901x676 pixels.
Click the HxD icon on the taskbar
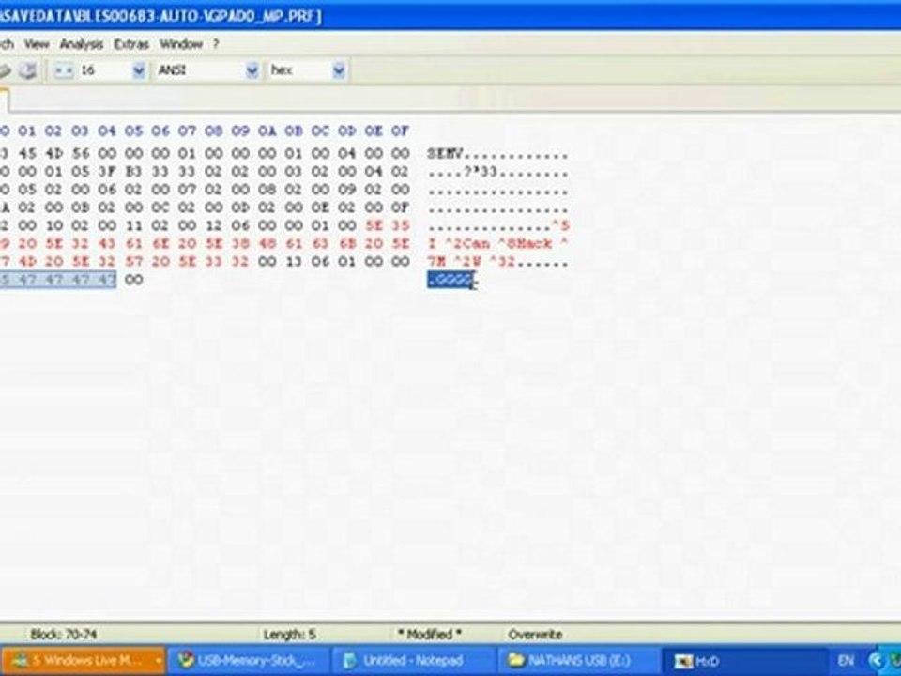point(682,661)
